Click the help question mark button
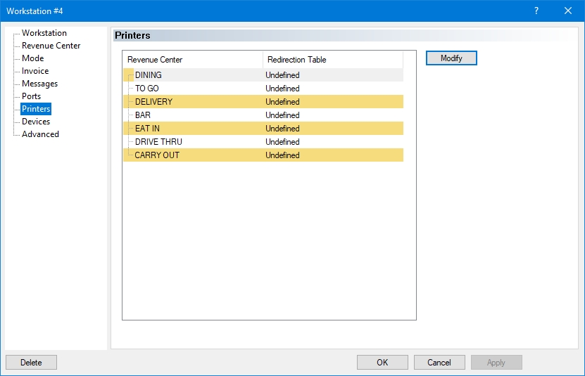This screenshot has height=376, width=585. pyautogui.click(x=536, y=11)
